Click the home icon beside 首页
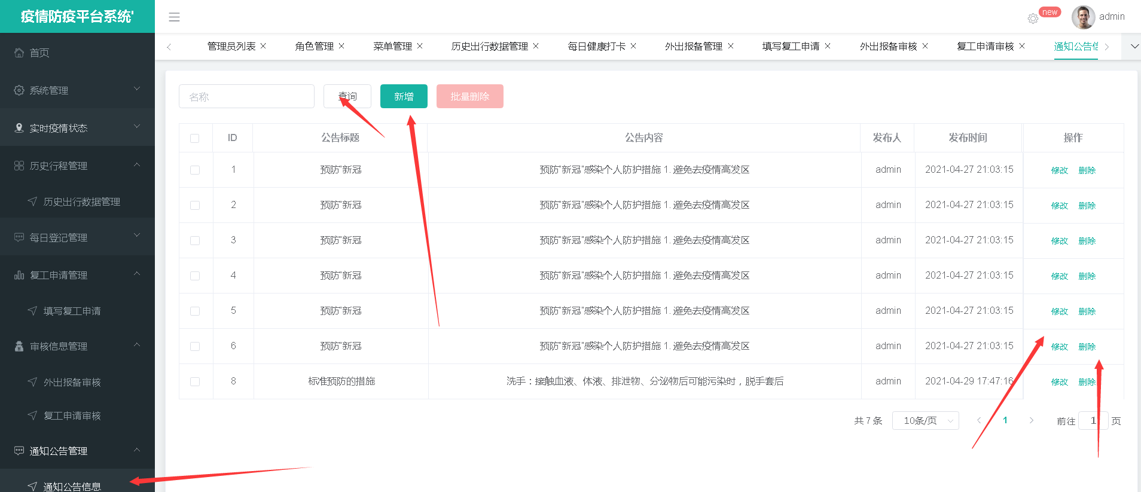This screenshot has height=492, width=1141. point(19,53)
